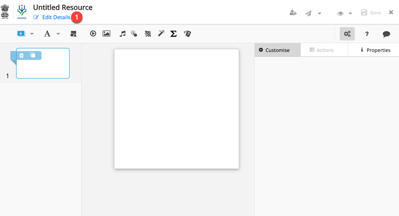
Task: Add audio with the music note icon
Action: (x=122, y=34)
